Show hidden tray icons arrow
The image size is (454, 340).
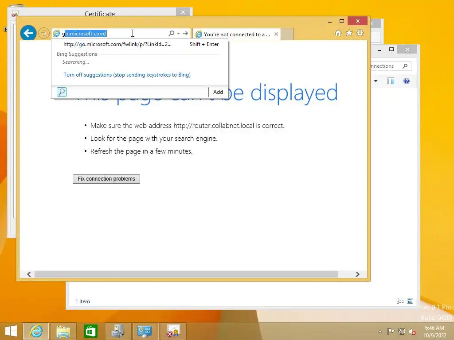380,332
